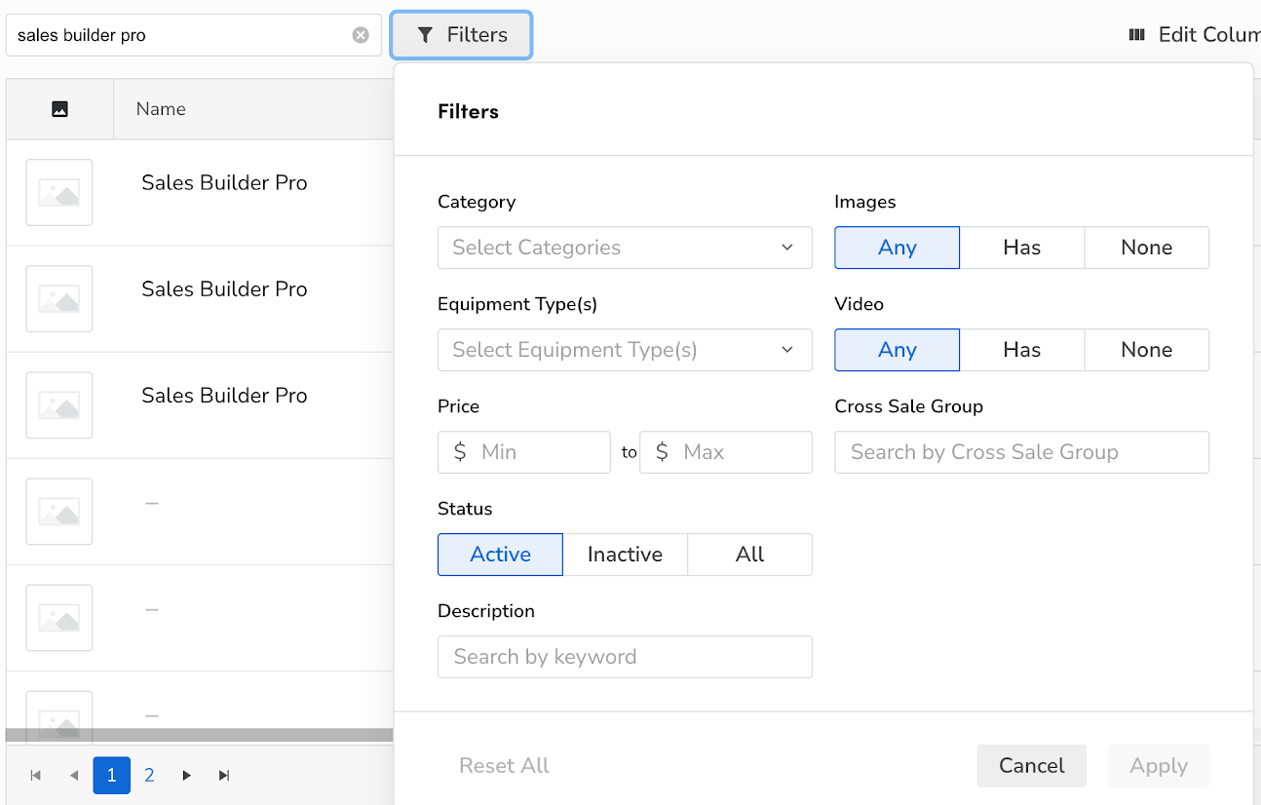Open the Select Equipment Type(s) dropdown

point(625,350)
